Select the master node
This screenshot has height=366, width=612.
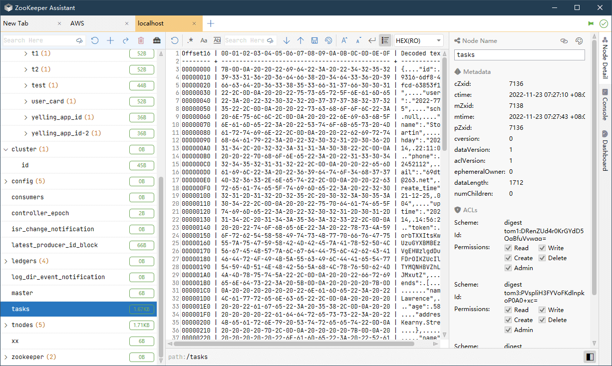click(78, 293)
